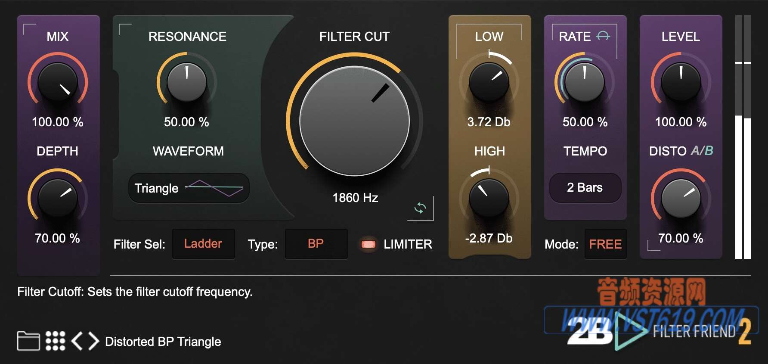
Task: Click the Filter Cutoff help text
Action: [x=135, y=292]
